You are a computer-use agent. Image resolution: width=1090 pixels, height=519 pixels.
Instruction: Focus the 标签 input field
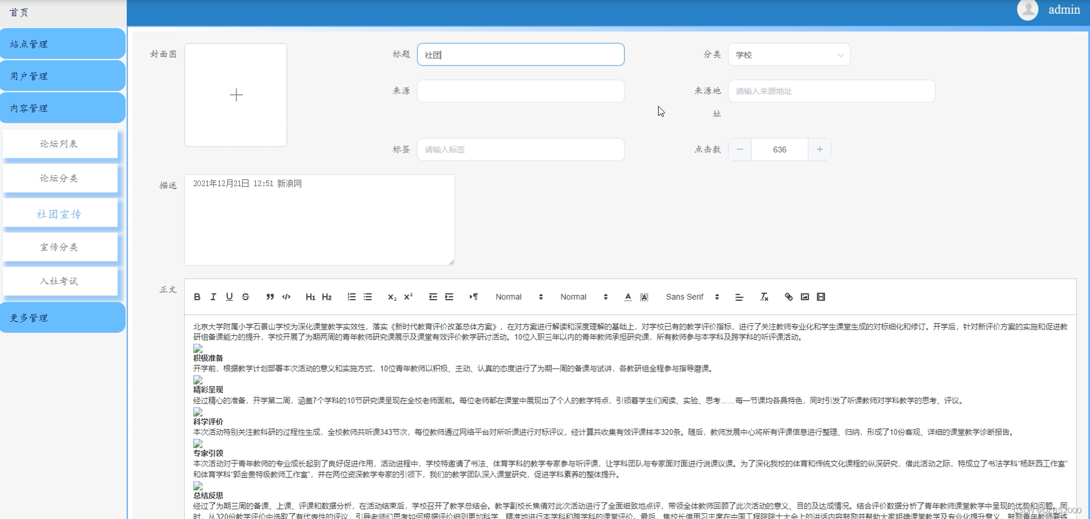pyautogui.click(x=521, y=149)
